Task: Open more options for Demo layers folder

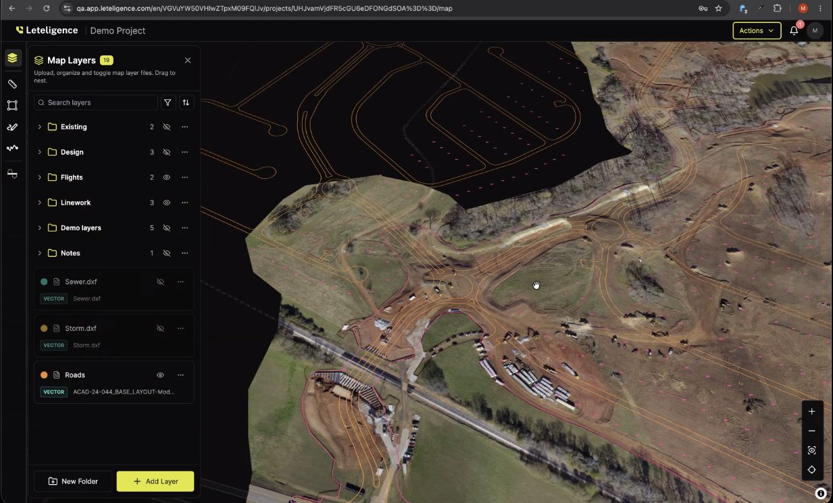Action: pyautogui.click(x=184, y=228)
